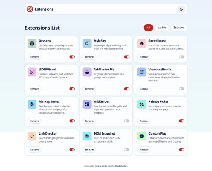Click the TabMaster Pro extension icon
This screenshot has width=212, height=171.
87,72
